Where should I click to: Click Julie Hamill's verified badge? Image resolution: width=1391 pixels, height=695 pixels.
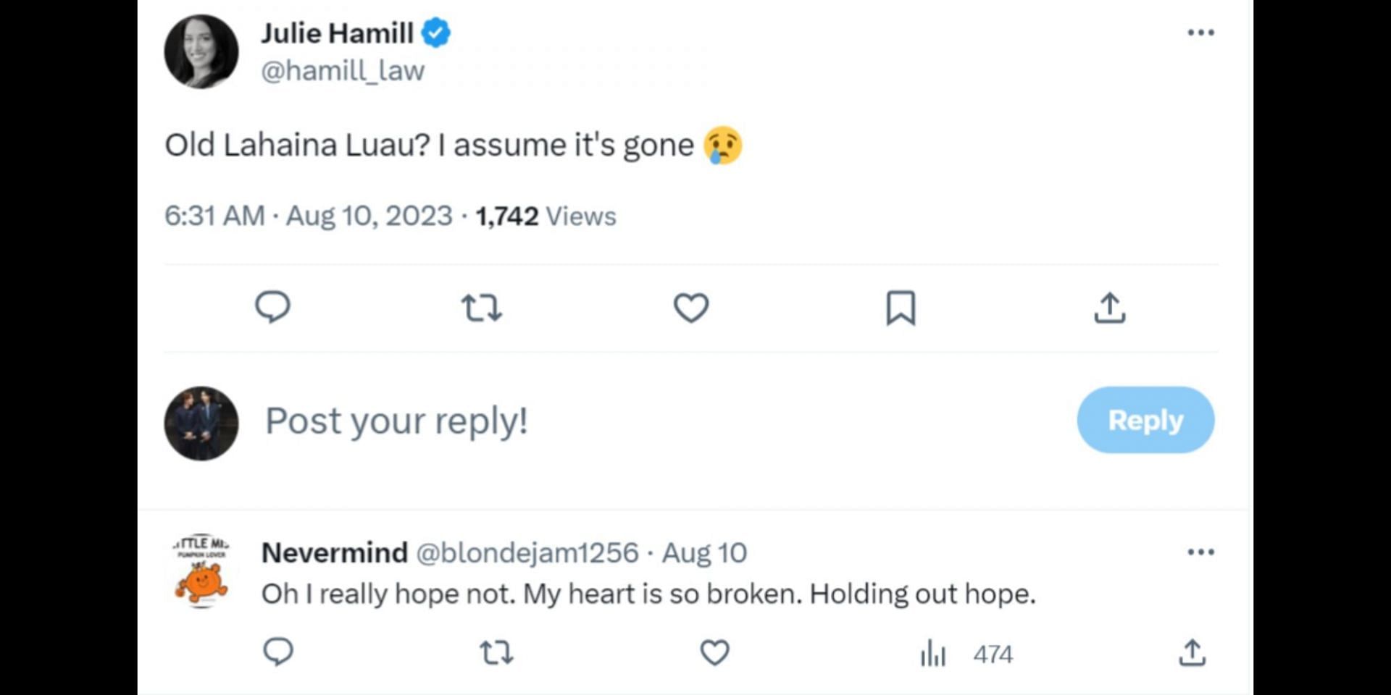436,33
